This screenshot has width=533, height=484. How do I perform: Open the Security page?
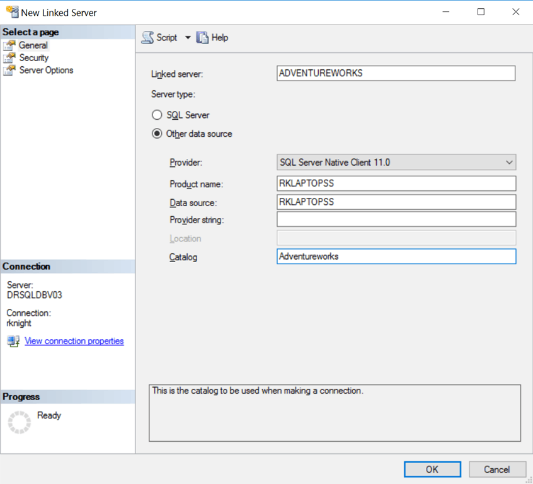pyautogui.click(x=33, y=58)
